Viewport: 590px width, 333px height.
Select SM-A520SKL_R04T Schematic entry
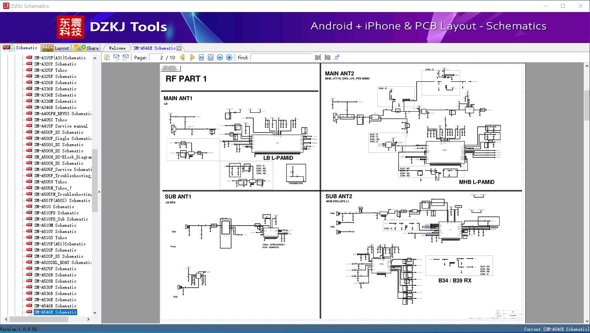(x=63, y=262)
